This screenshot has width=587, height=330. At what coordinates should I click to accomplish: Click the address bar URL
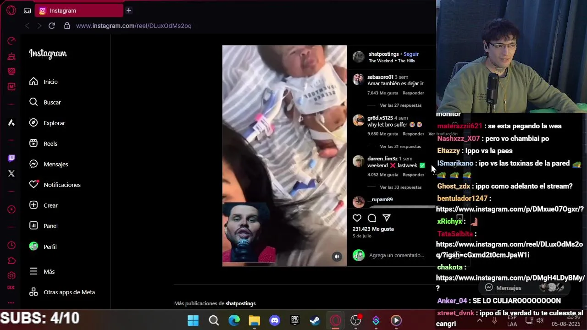(134, 26)
